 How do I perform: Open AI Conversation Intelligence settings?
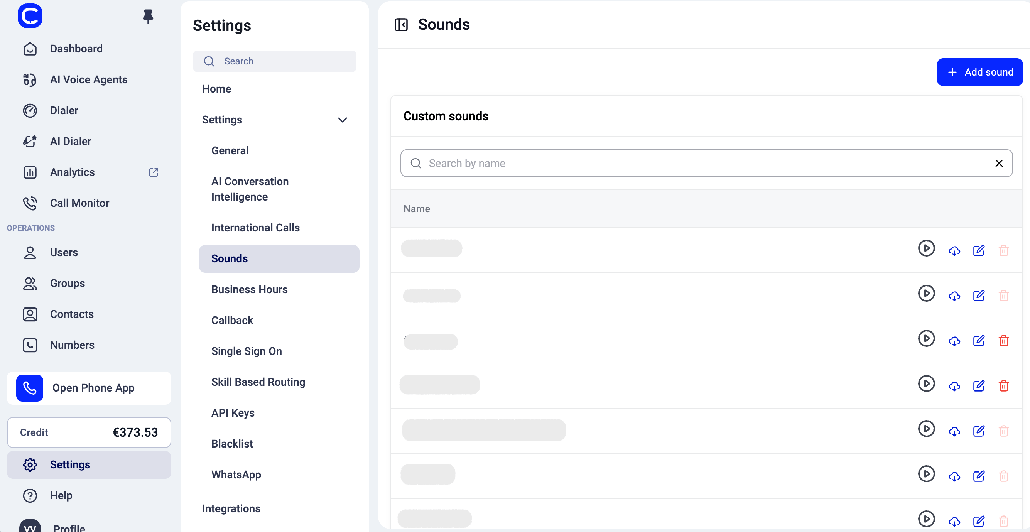point(250,189)
